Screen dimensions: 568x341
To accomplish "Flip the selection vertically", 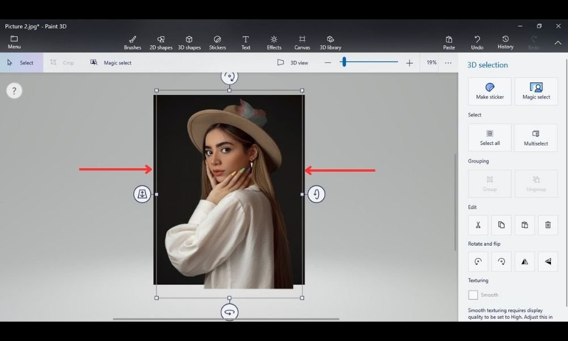I will [x=548, y=261].
